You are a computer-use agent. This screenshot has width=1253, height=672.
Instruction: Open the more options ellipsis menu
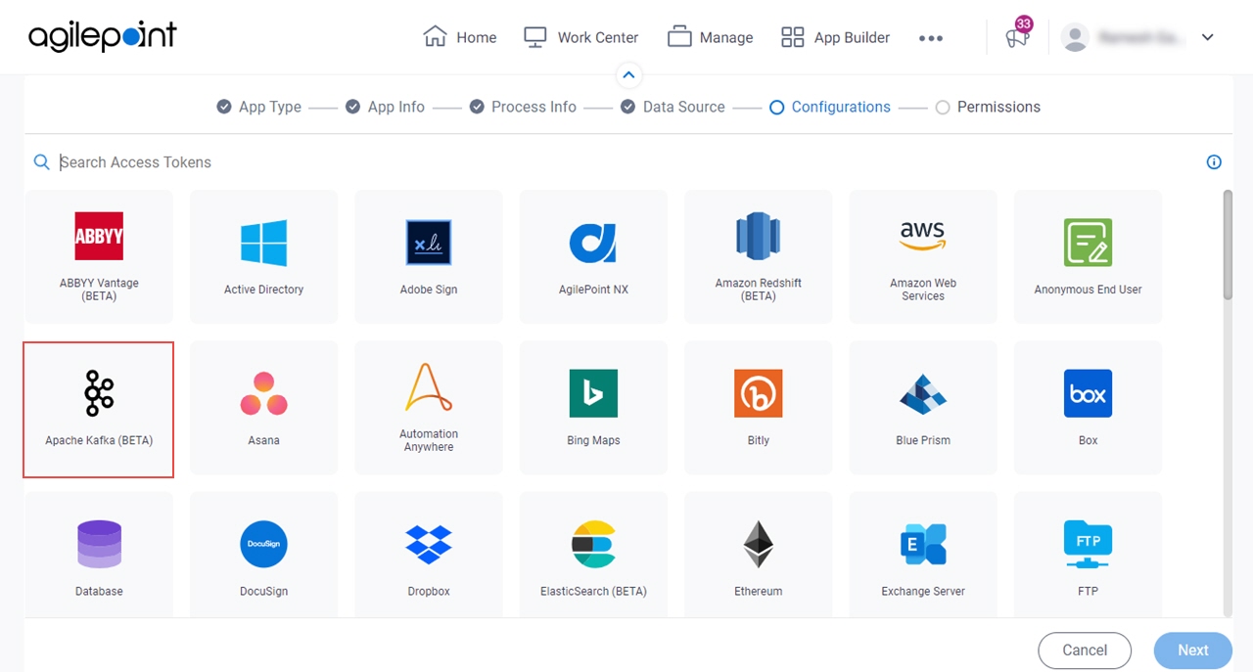click(x=931, y=38)
